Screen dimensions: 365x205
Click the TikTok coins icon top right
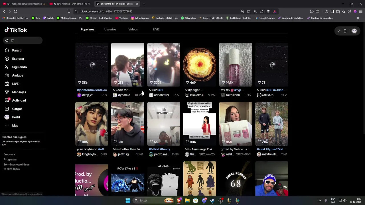339,31
